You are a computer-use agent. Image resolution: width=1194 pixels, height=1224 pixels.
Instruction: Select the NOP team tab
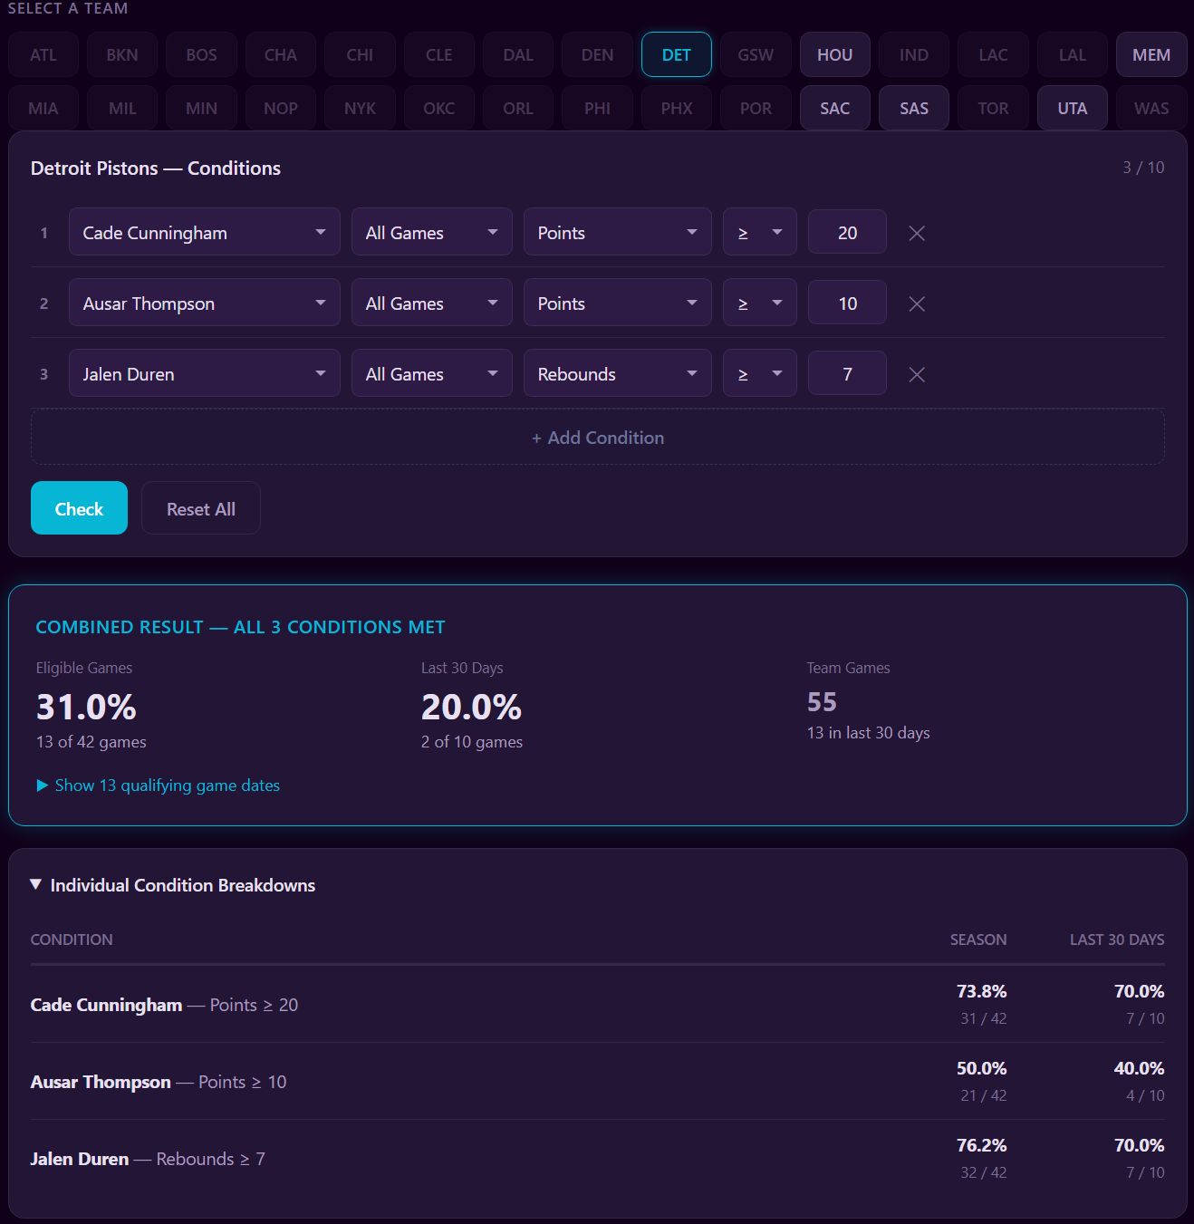[281, 109]
